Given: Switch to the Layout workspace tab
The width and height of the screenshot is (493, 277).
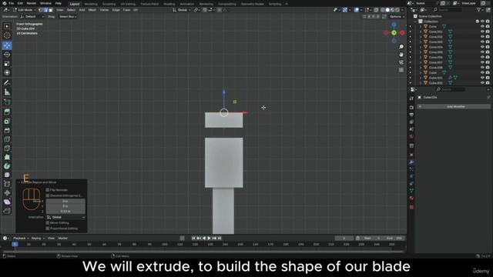Looking at the screenshot, I should (x=75, y=4).
